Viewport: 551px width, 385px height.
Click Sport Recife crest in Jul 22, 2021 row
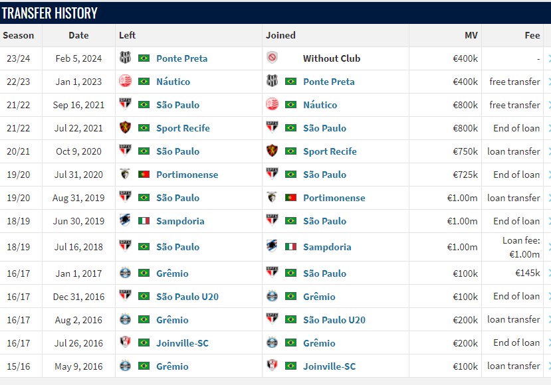[x=125, y=127]
